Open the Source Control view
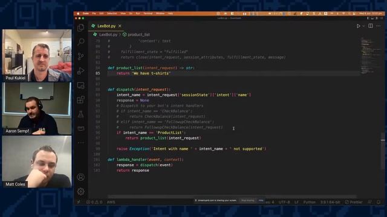 coord(80,56)
